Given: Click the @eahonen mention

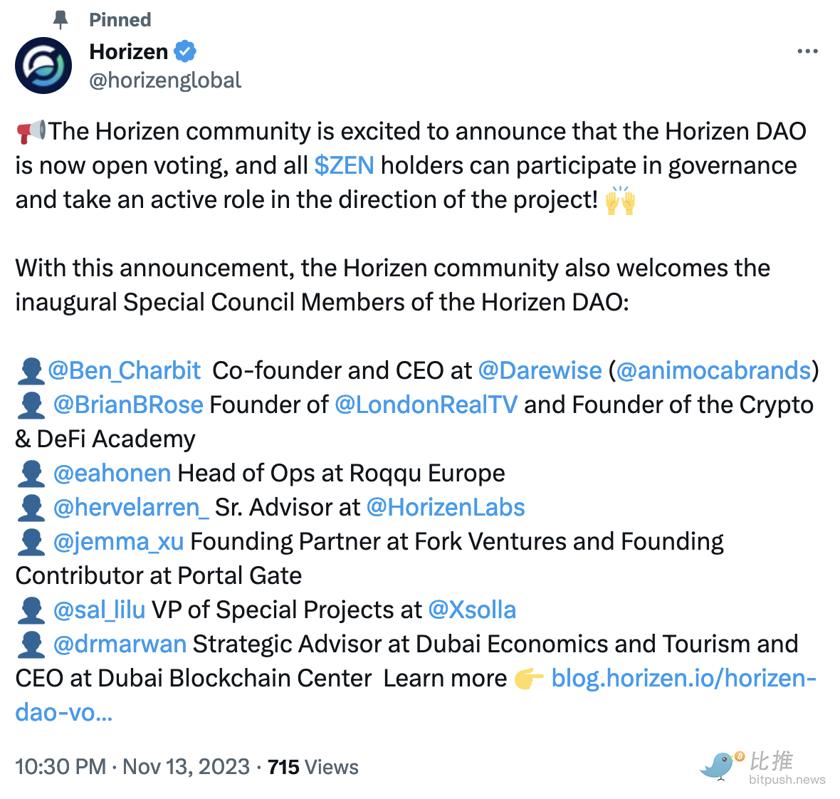Looking at the screenshot, I should click(112, 473).
